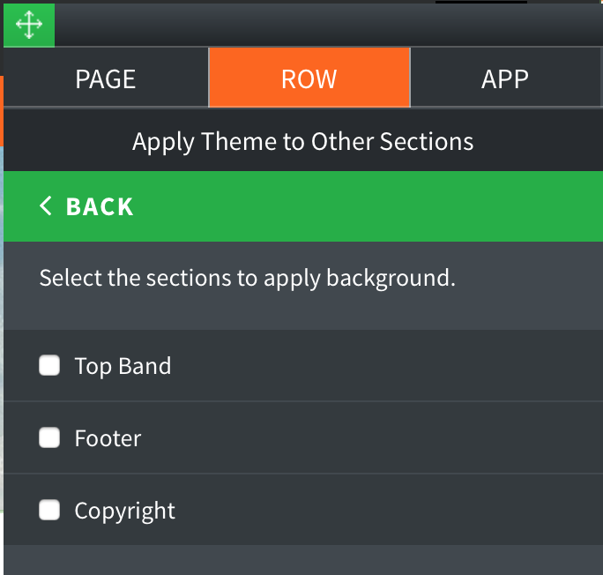Tick the Footer checkbox
The width and height of the screenshot is (603, 575).
click(x=49, y=437)
